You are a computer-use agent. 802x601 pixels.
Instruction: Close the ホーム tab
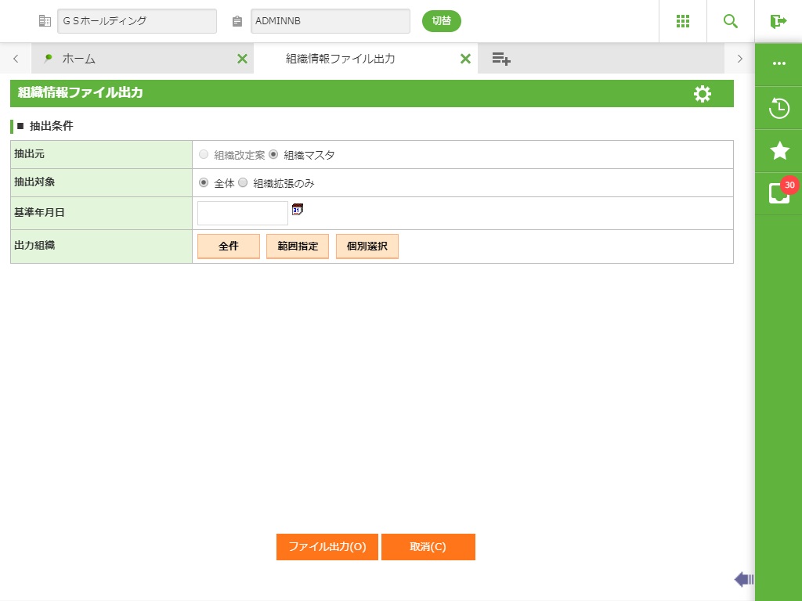243,59
